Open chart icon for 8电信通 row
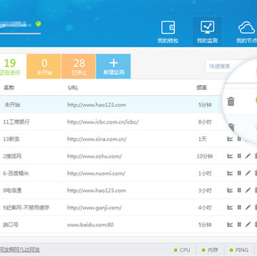This screenshot has width=257, height=257. pyautogui.click(x=230, y=191)
